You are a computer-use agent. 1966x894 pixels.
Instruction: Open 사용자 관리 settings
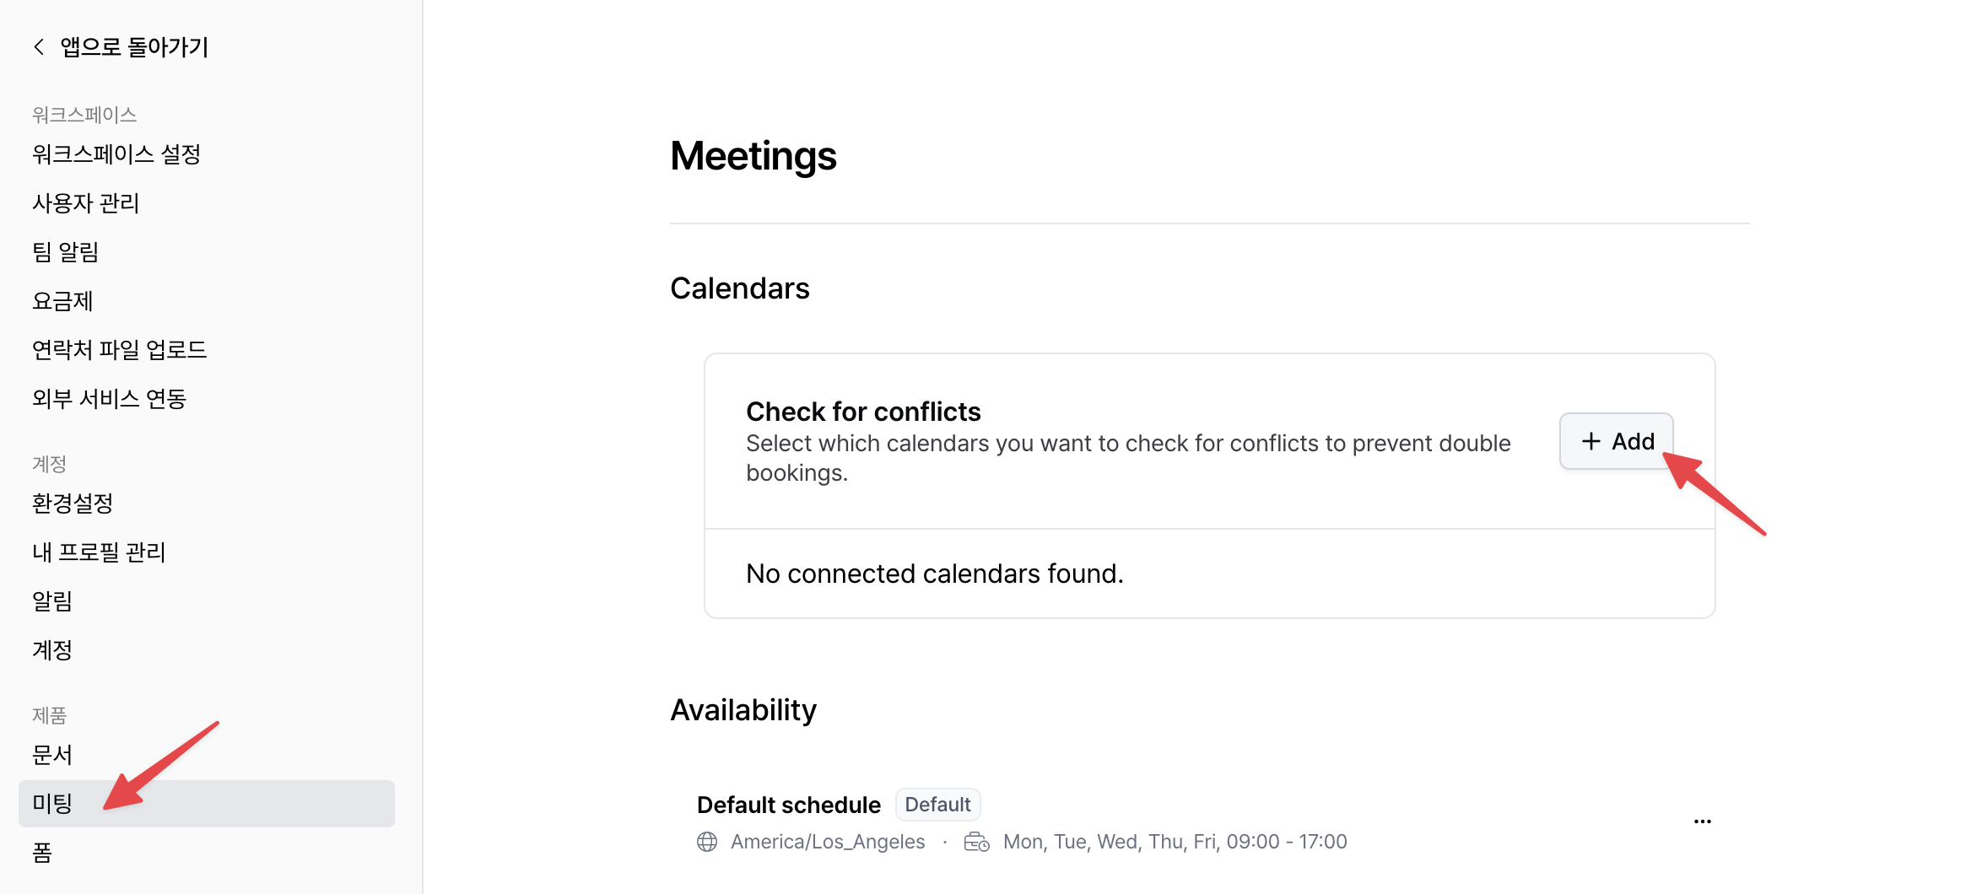click(x=85, y=202)
